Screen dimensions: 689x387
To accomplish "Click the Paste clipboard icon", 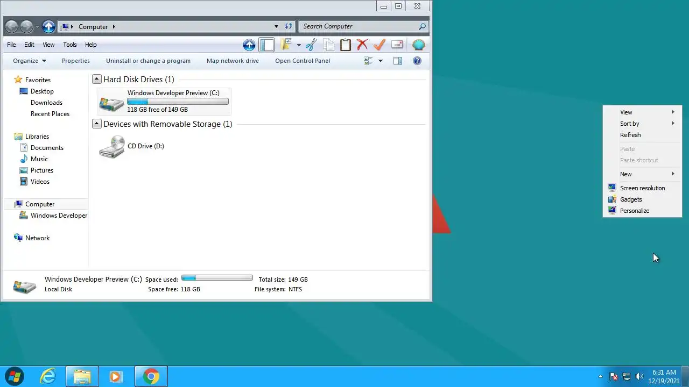I will click(x=346, y=45).
